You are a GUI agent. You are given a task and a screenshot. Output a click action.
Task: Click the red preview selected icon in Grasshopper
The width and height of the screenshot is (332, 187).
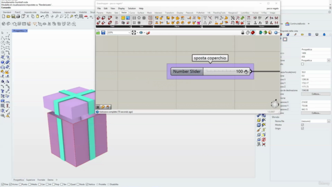253,33
